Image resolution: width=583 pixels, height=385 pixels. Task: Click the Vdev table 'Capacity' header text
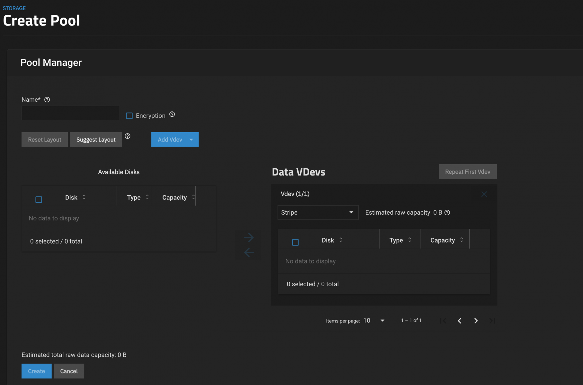443,240
